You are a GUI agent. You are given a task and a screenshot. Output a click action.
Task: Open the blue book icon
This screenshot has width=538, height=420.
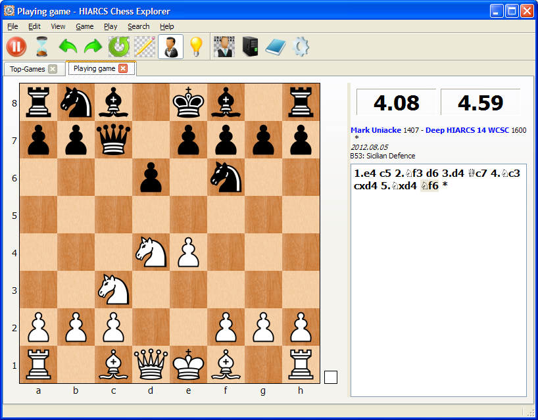point(275,47)
